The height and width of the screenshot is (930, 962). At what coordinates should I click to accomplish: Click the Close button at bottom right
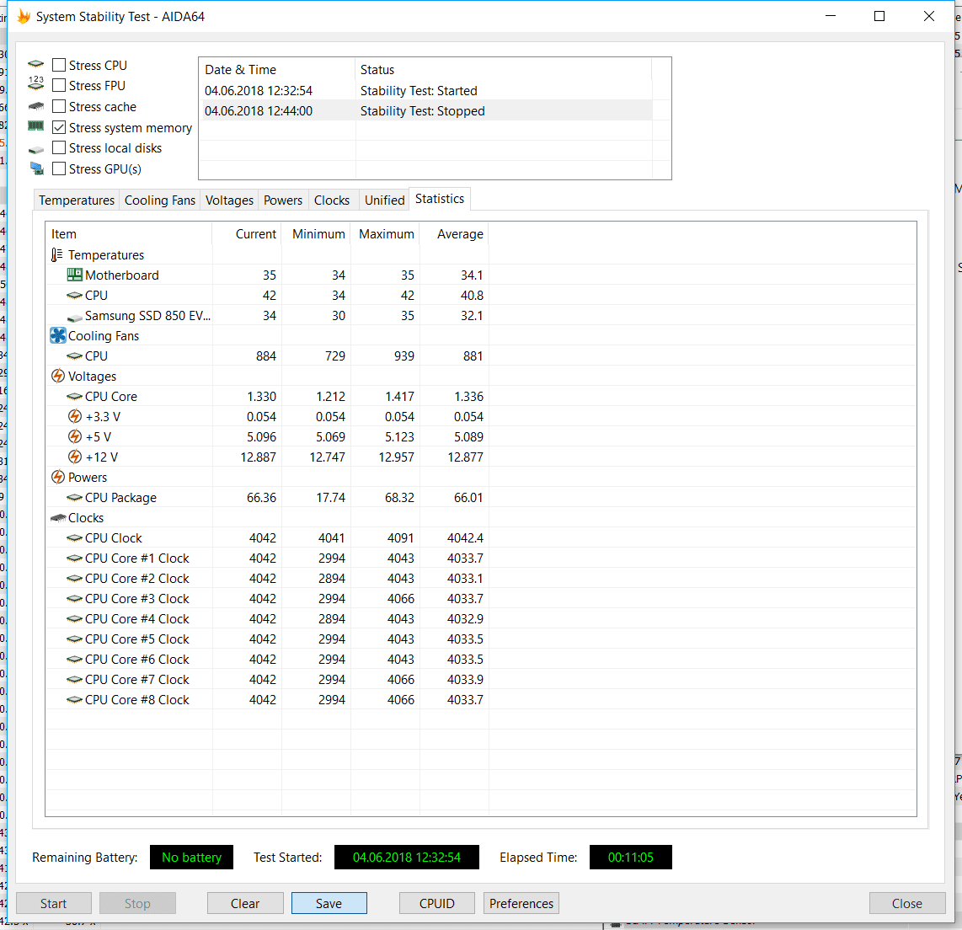[906, 903]
